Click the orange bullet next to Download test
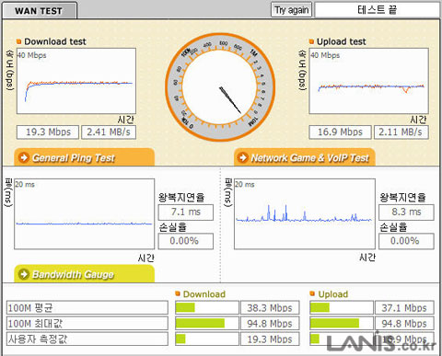 (19, 41)
